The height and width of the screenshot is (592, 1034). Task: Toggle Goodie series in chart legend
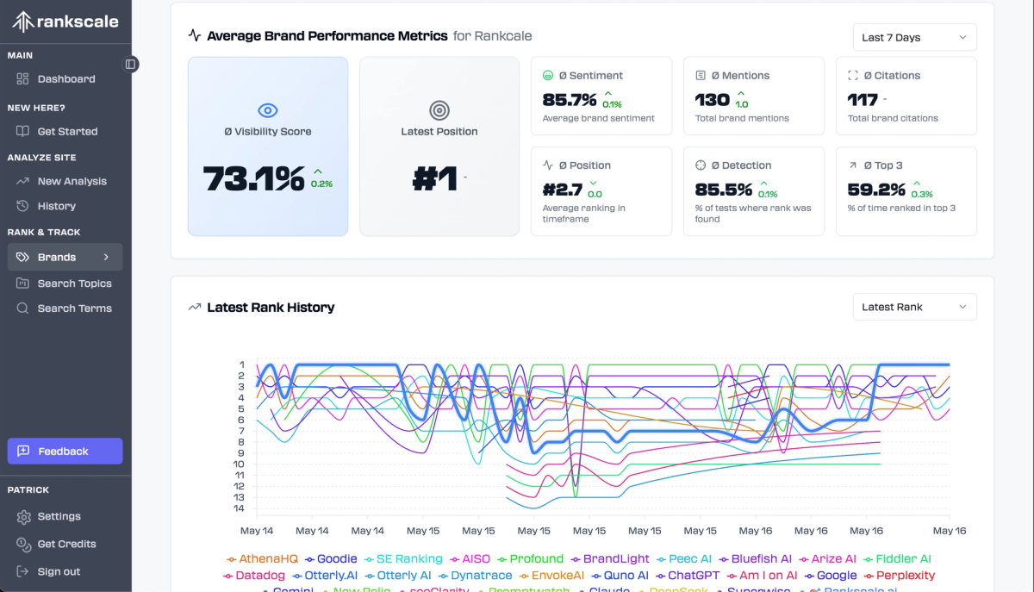point(331,559)
